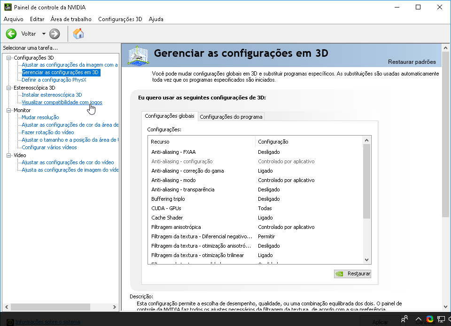Open Configurar vários vídeos

click(x=49, y=147)
